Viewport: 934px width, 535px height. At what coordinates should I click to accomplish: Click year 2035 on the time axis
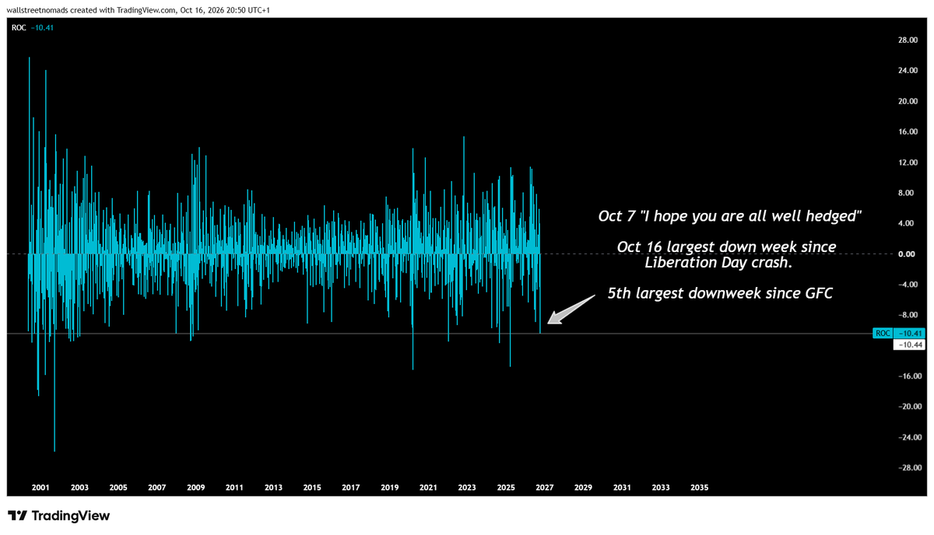click(700, 488)
